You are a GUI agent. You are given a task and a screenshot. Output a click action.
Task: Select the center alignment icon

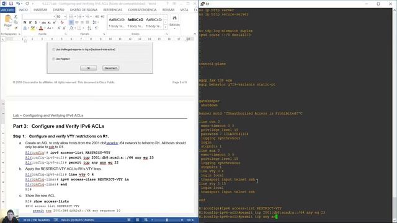pyautogui.click(x=77, y=22)
